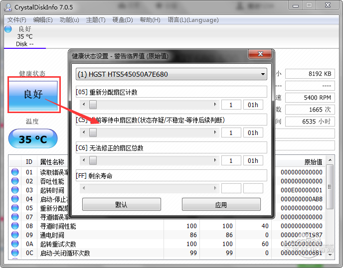The height and width of the screenshot is (268, 343).
Task: Close the health status settings dialog
Action: 260,54
